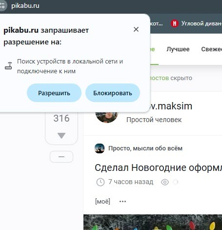Downvote the post with gray down arrow
This screenshot has height=230, width=222.
point(61,136)
